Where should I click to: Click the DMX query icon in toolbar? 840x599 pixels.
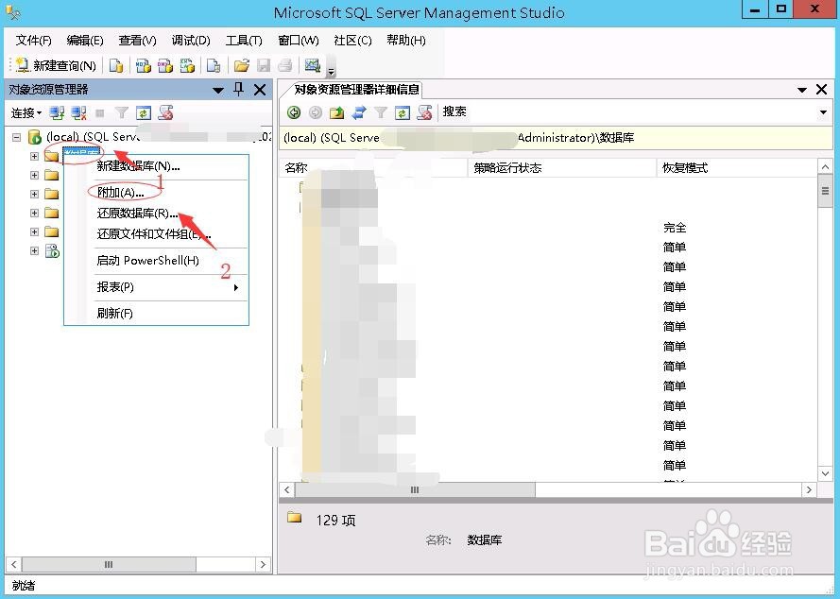click(x=165, y=65)
